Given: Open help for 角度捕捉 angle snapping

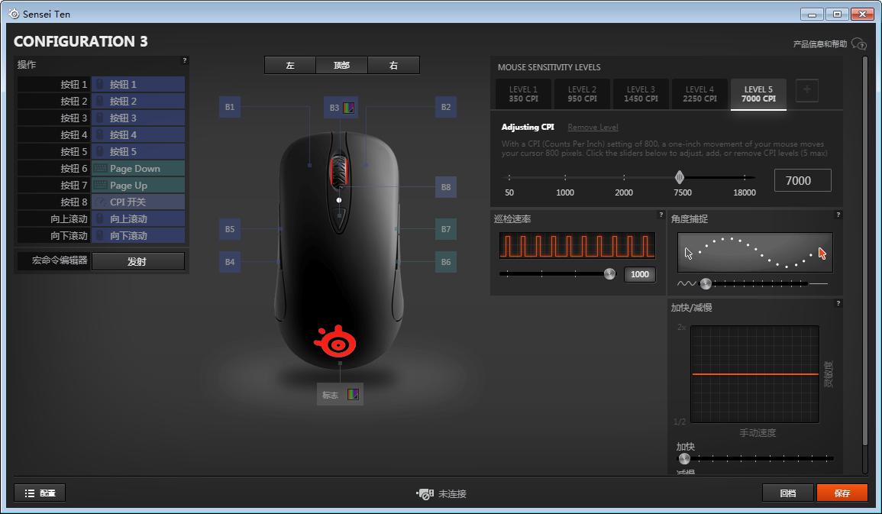Looking at the screenshot, I should (x=838, y=215).
